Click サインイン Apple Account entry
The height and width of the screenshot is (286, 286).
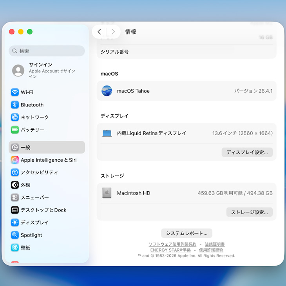47,71
